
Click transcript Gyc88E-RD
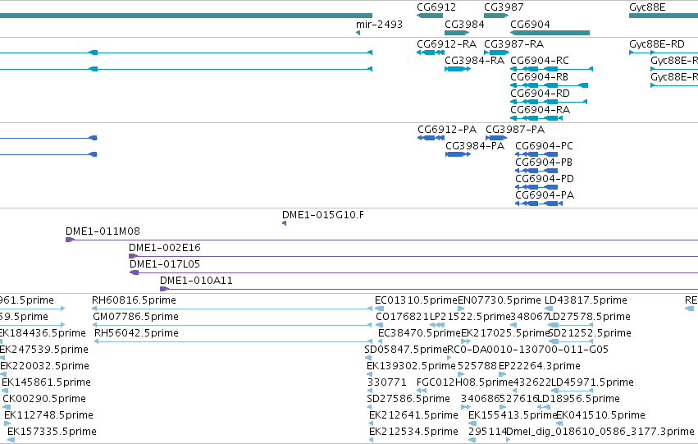657,44
